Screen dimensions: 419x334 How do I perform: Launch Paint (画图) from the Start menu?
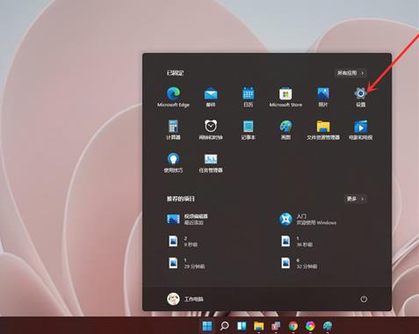tap(285, 130)
